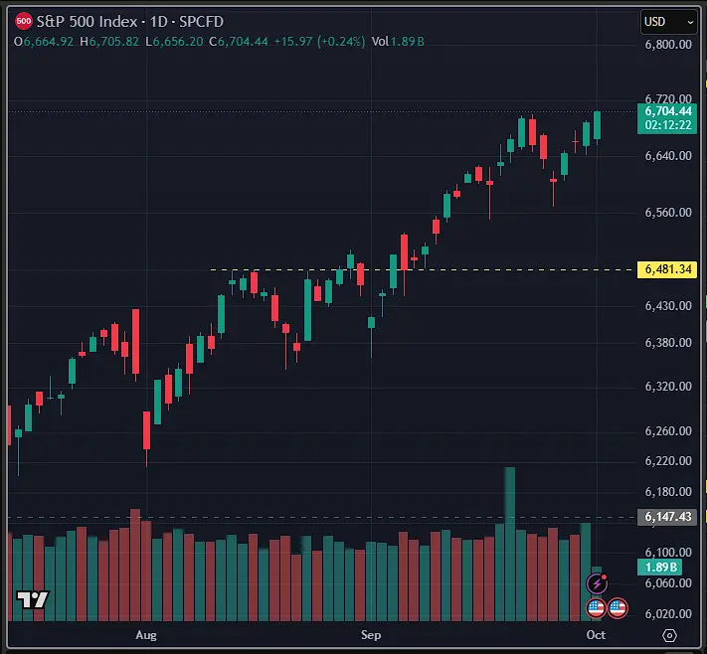Screen dimensions: 707x654
Task: Click the left US flag economic event icon
Action: pos(596,608)
